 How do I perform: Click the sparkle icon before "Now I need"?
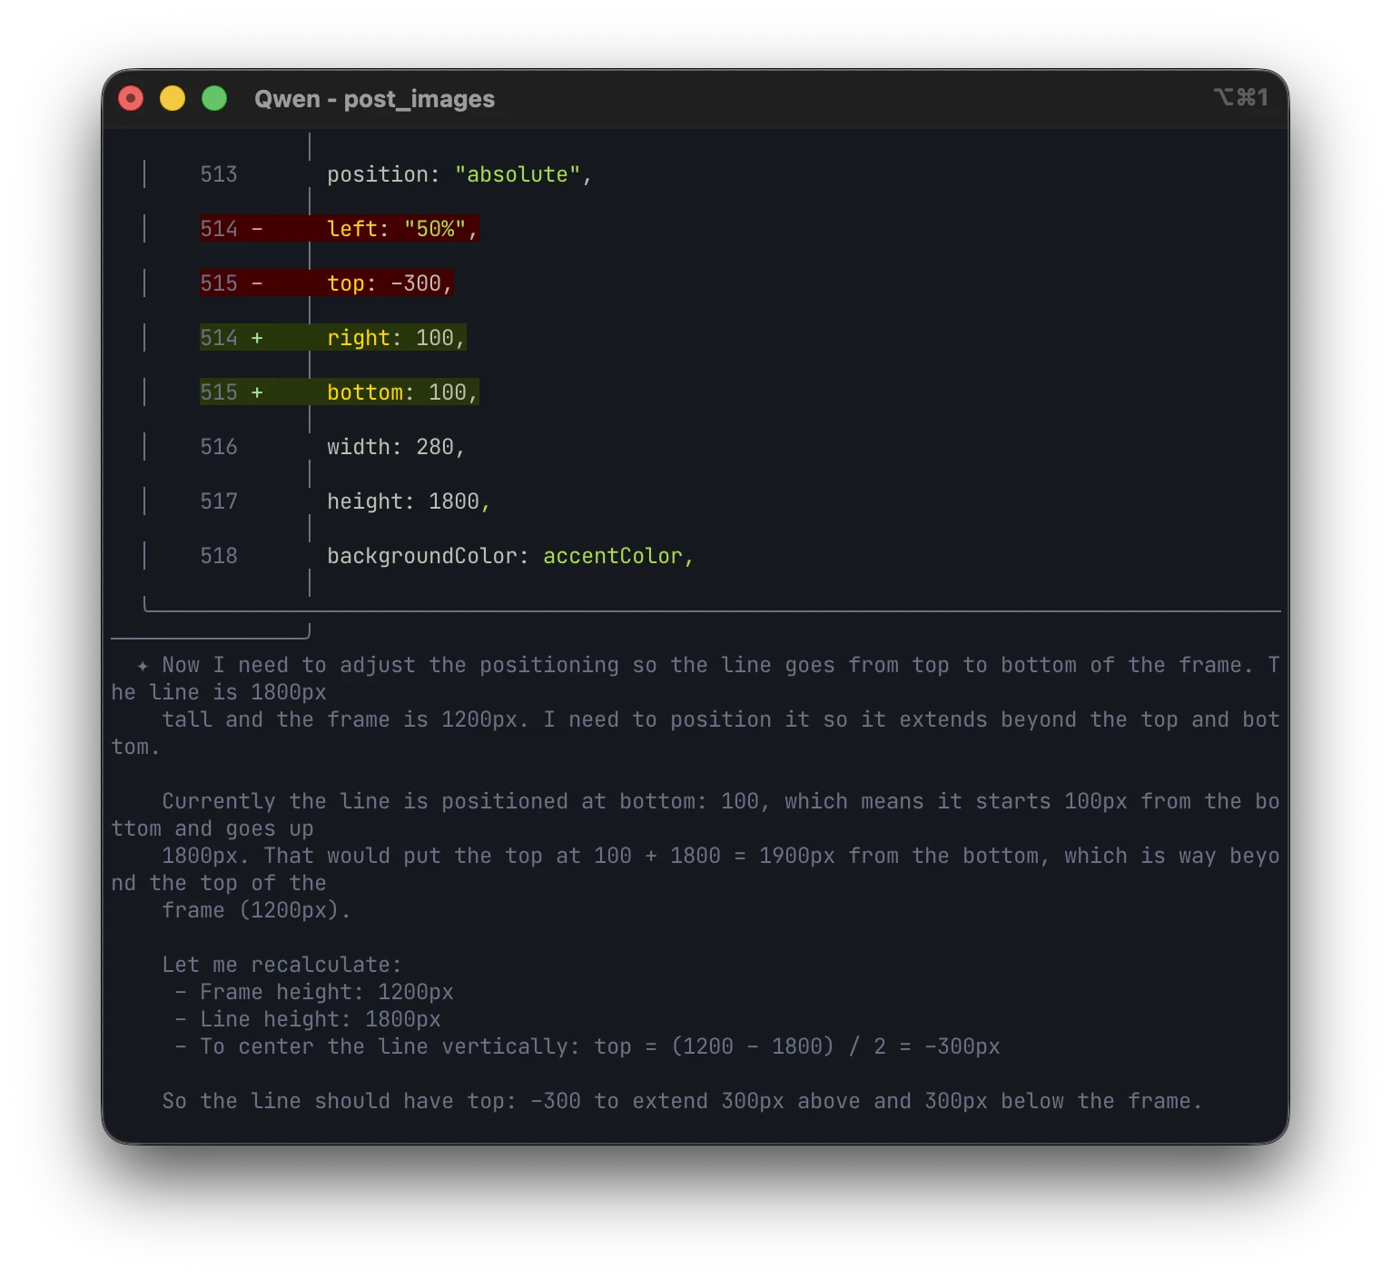pos(143,666)
